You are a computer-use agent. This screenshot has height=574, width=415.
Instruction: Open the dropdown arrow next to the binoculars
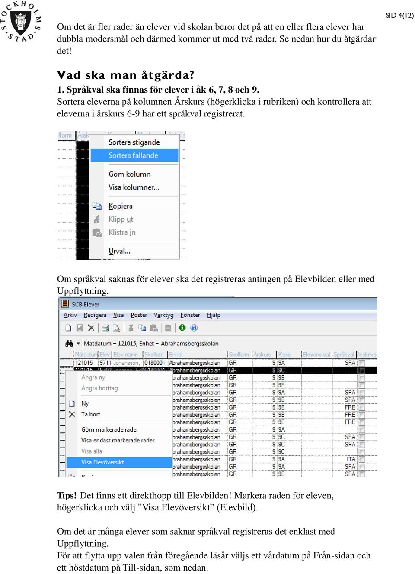click(x=78, y=343)
